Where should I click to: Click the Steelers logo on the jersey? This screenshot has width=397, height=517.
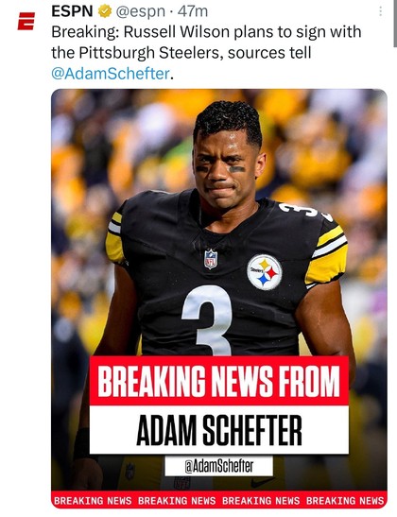[x=265, y=272]
